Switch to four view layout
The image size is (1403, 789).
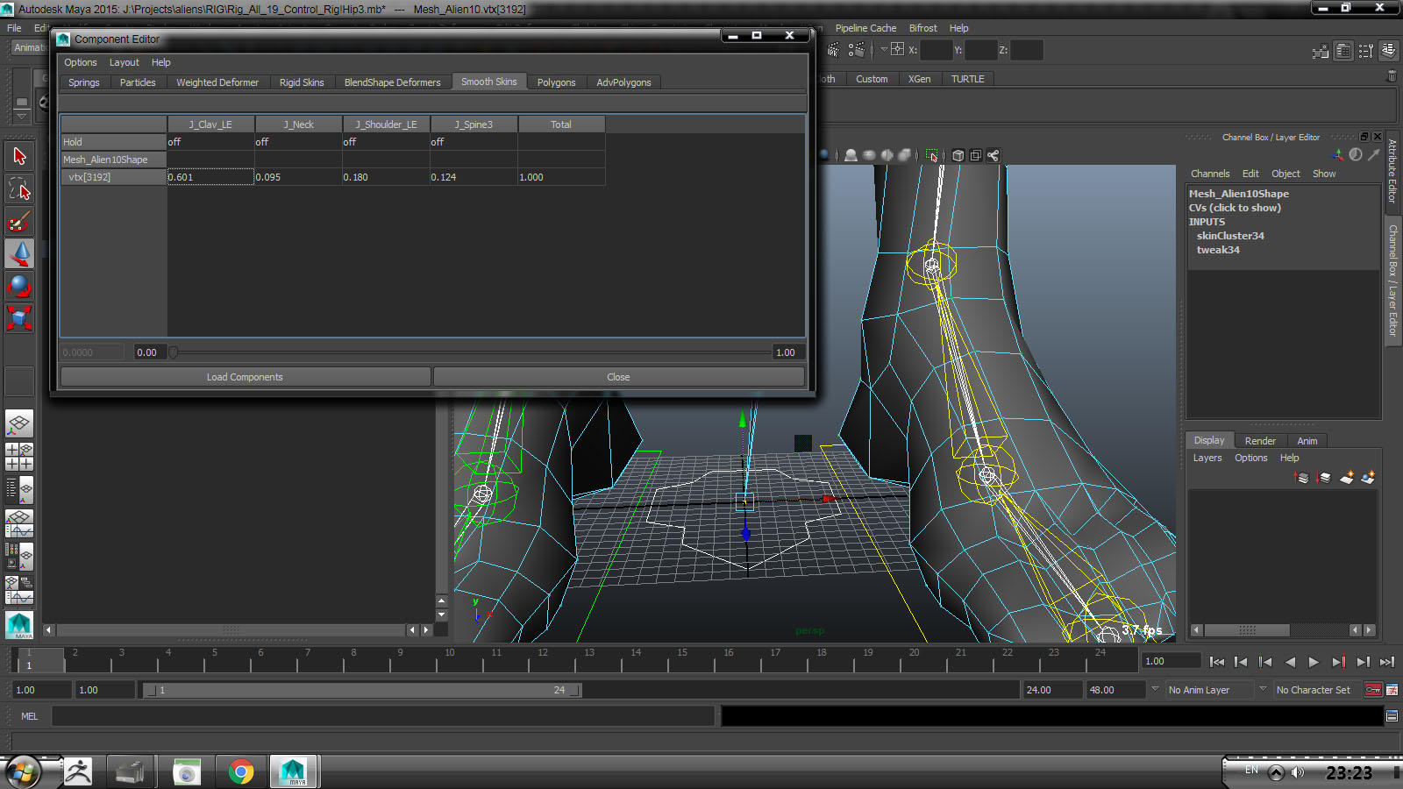coord(19,457)
